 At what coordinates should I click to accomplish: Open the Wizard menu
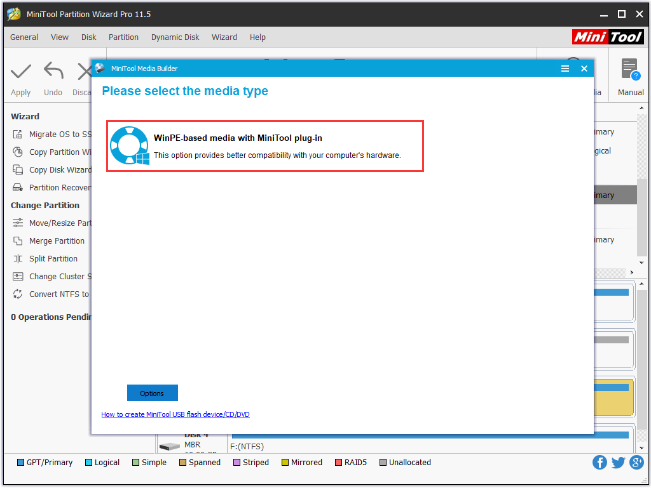[224, 37]
